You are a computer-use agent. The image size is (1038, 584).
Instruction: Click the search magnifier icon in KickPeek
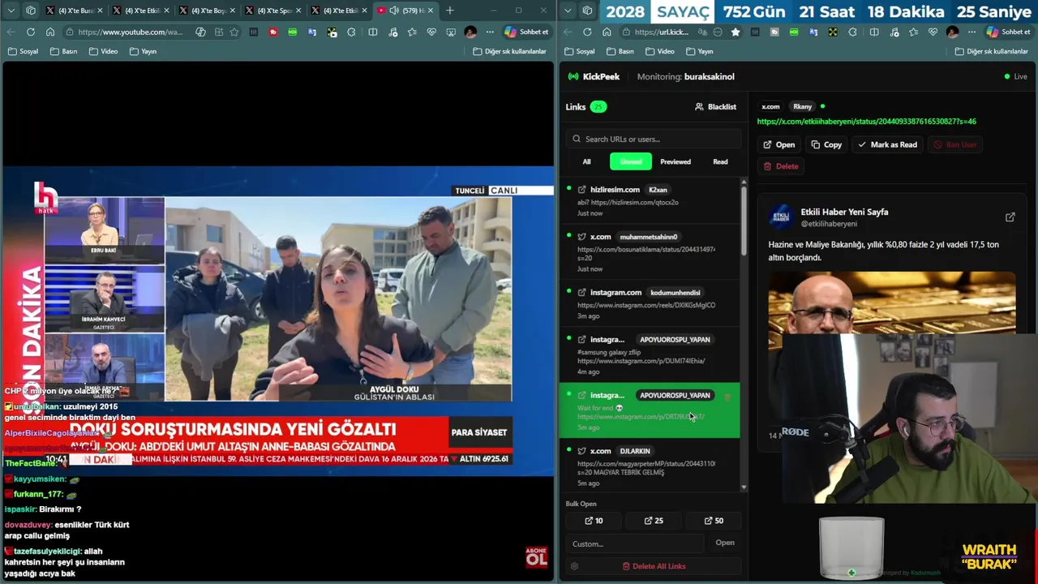[x=577, y=139]
